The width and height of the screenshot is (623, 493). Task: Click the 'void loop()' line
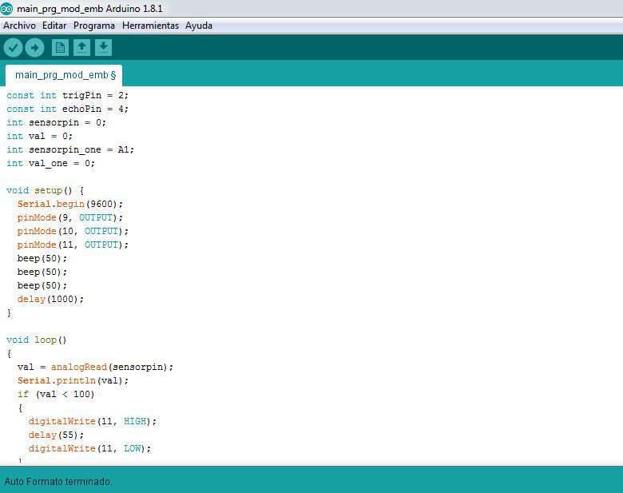click(37, 340)
